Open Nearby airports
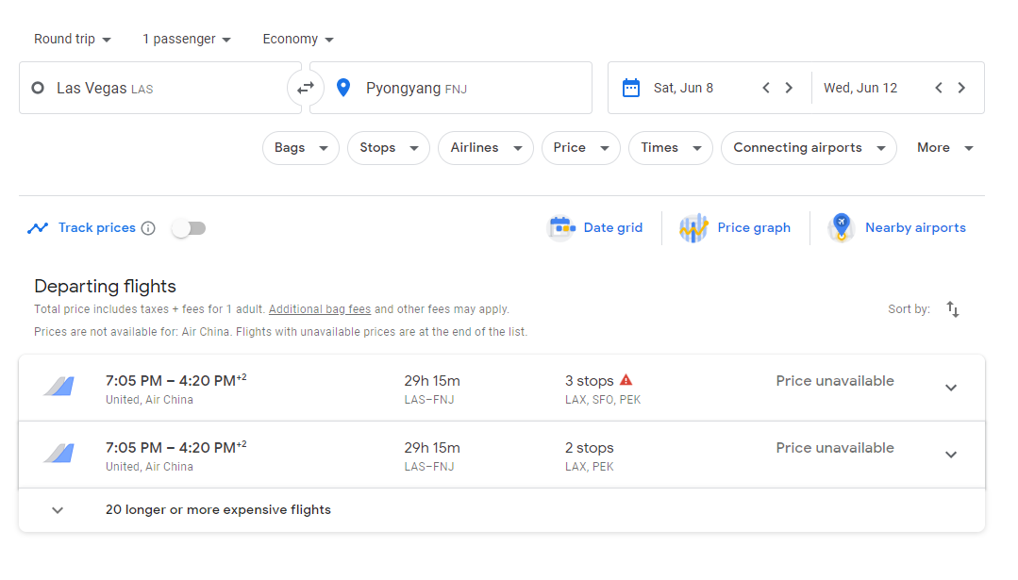1018x580 pixels. (897, 227)
